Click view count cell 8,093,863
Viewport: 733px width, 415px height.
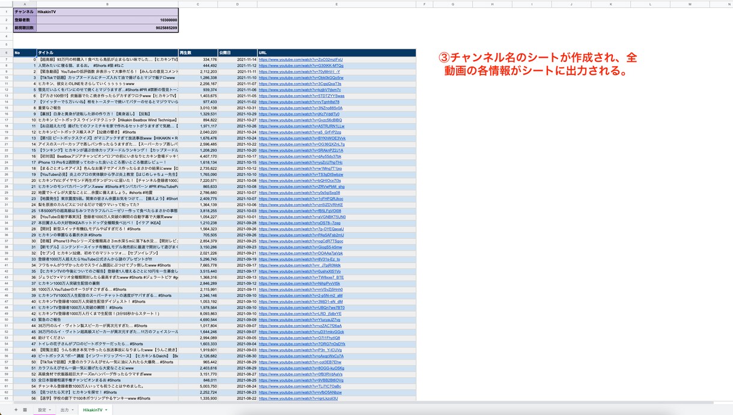point(198,314)
